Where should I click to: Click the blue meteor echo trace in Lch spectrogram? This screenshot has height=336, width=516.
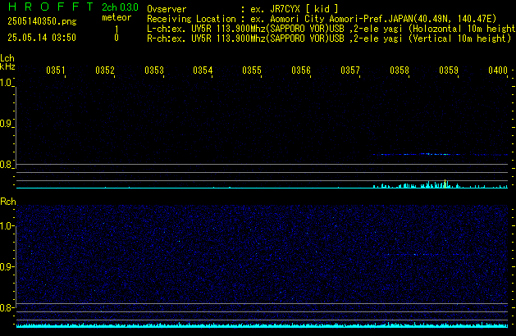440,154
